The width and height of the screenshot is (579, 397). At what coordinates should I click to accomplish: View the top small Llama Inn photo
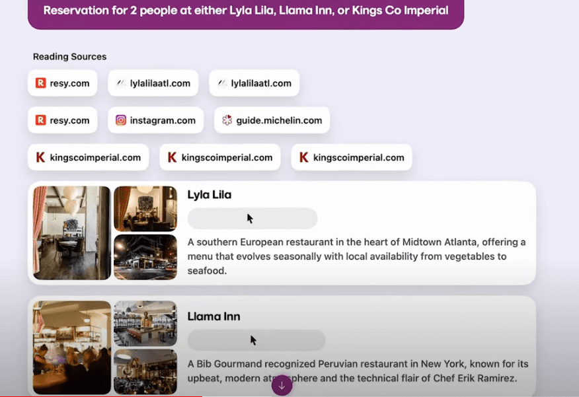click(x=145, y=324)
